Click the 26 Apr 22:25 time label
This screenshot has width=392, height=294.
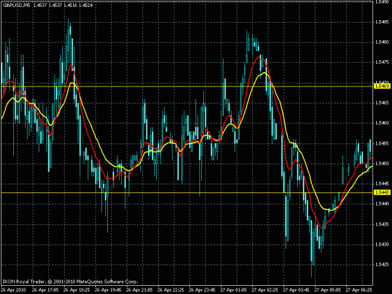pos(171,290)
